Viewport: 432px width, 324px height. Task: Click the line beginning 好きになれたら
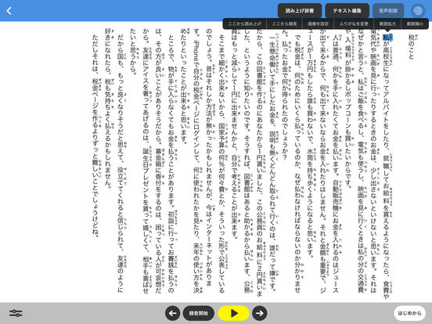click(x=108, y=109)
